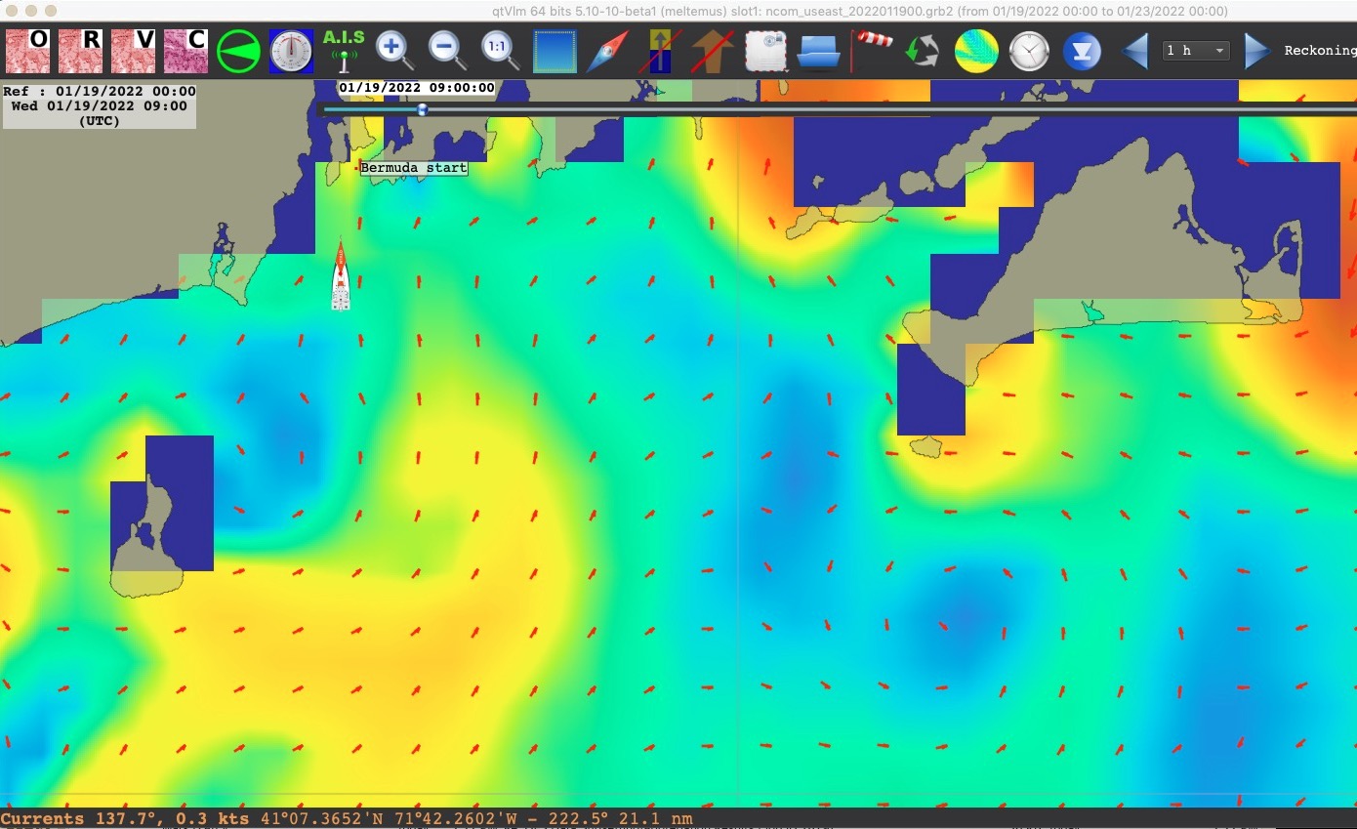
Task: Step back in time with left arrow
Action: click(1134, 51)
